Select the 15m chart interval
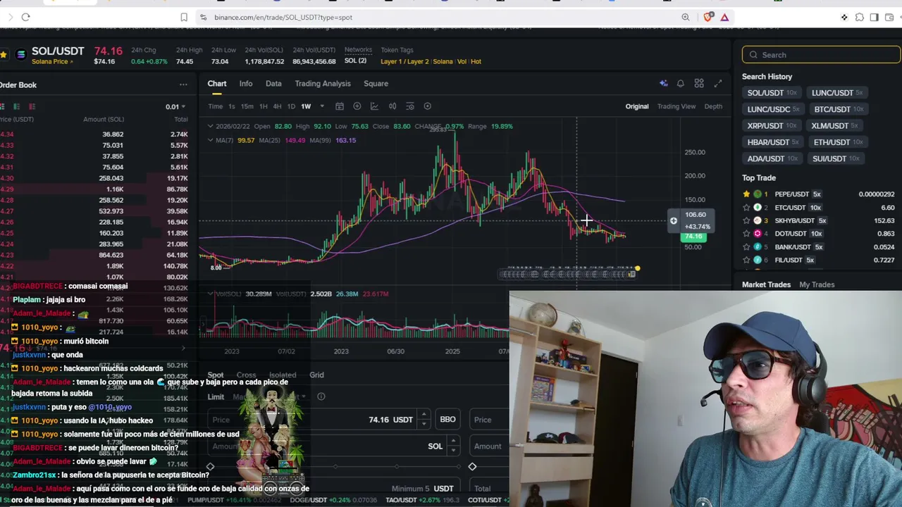This screenshot has height=507, width=902. pyautogui.click(x=247, y=106)
